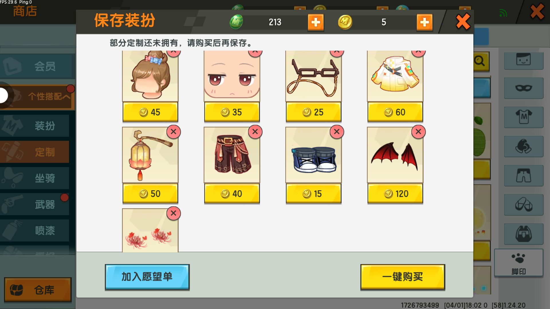Select the white jacket thumbnail
550x309 pixels.
pos(395,76)
